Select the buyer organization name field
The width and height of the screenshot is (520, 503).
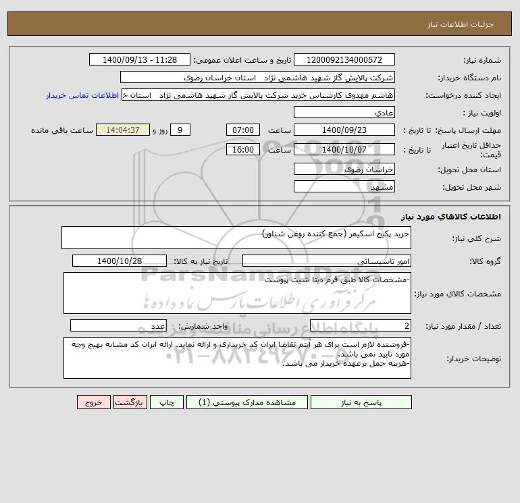(x=257, y=77)
